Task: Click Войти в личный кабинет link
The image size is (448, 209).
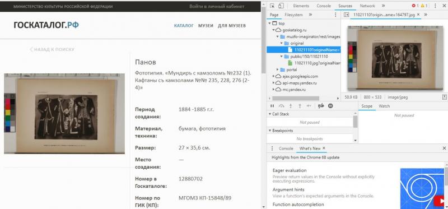Action: (x=217, y=6)
